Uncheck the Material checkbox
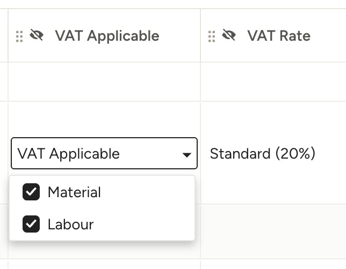The image size is (346, 269). click(31, 192)
